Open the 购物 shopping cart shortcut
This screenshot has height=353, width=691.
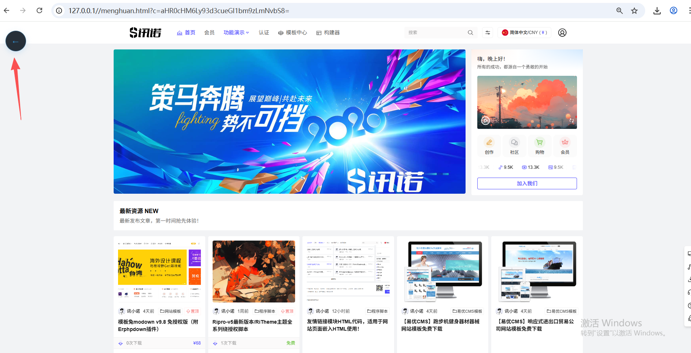[x=540, y=146]
